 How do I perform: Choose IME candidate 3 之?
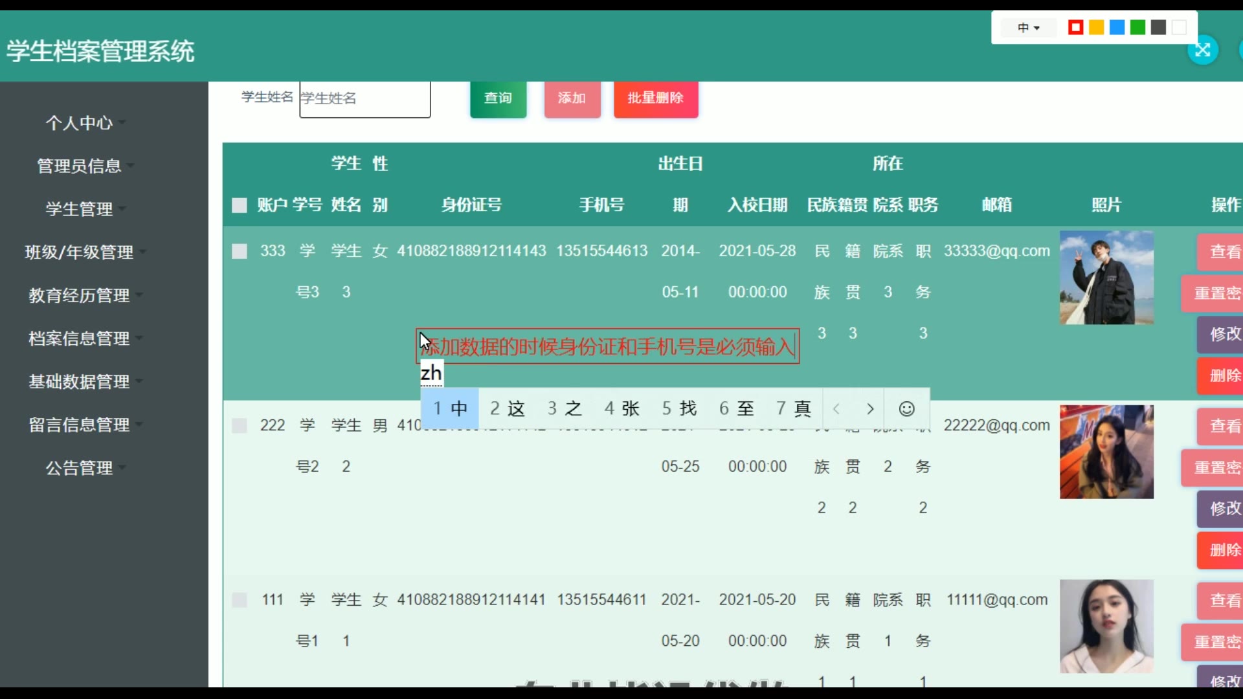click(x=565, y=408)
